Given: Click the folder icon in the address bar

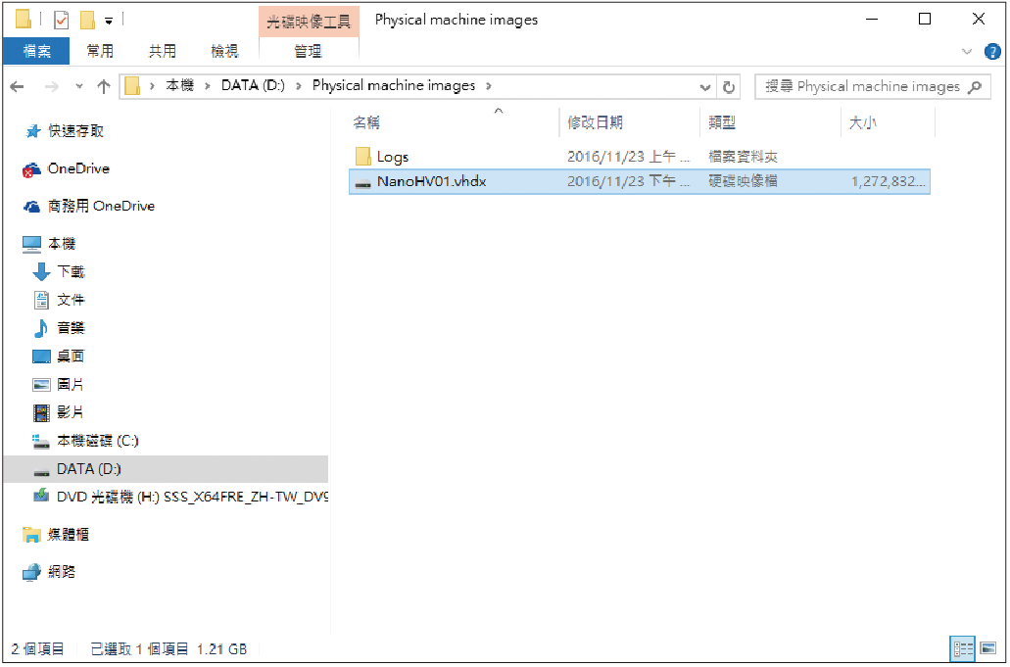Looking at the screenshot, I should tap(132, 86).
